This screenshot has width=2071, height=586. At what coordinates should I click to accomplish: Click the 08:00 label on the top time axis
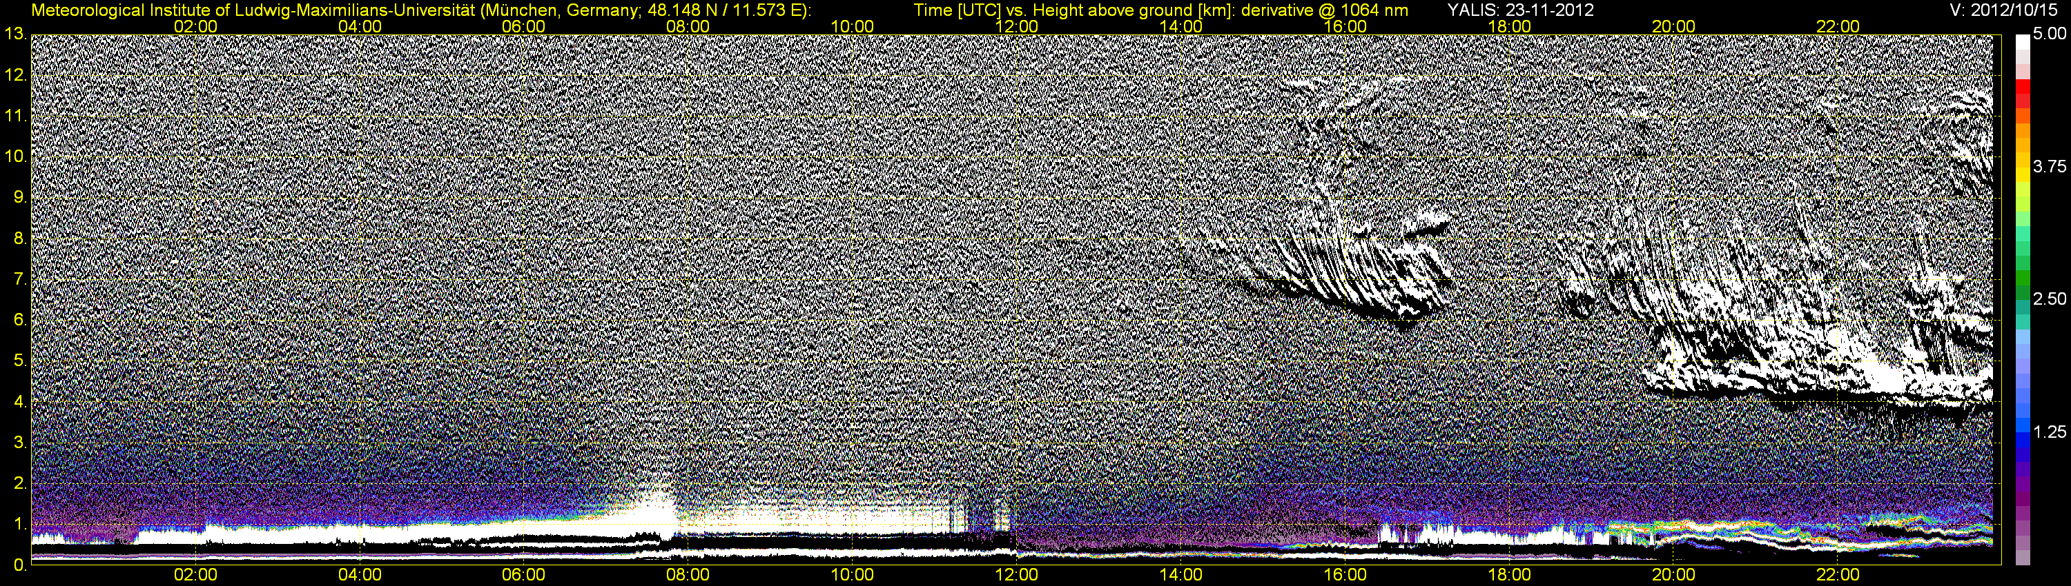(688, 26)
